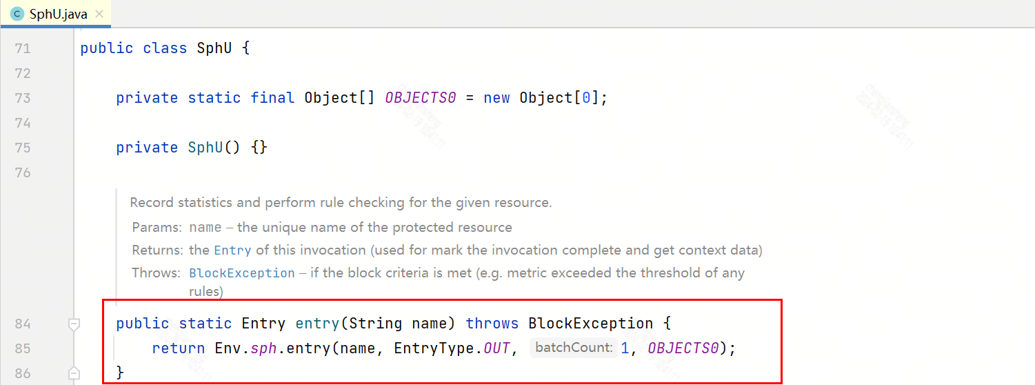Click line number 75 in the gutter

tap(23, 148)
